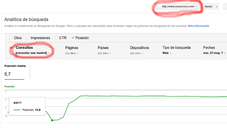Select the Páginas radio button
The width and height of the screenshot is (227, 128).
tap(61, 48)
